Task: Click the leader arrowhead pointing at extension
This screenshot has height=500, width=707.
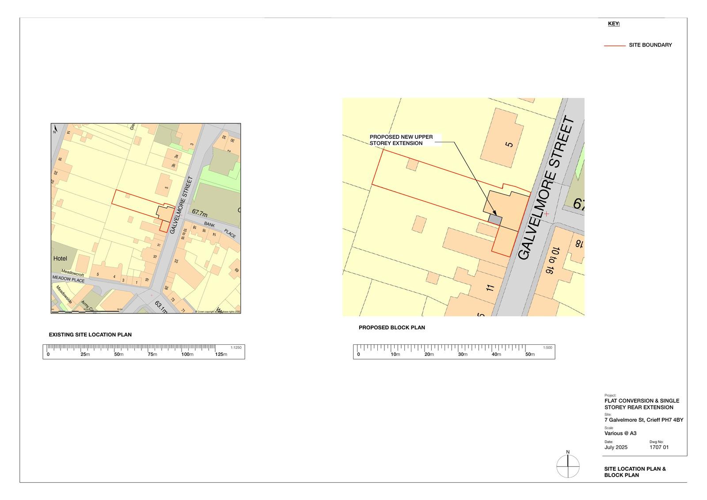Action: tap(494, 213)
